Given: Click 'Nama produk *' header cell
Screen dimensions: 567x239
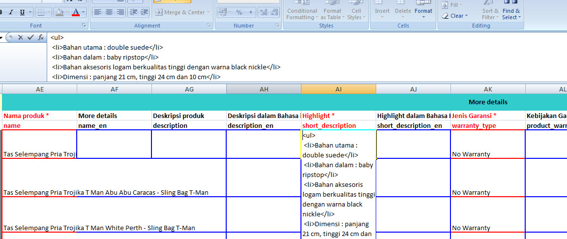Looking at the screenshot, I should [40, 116].
